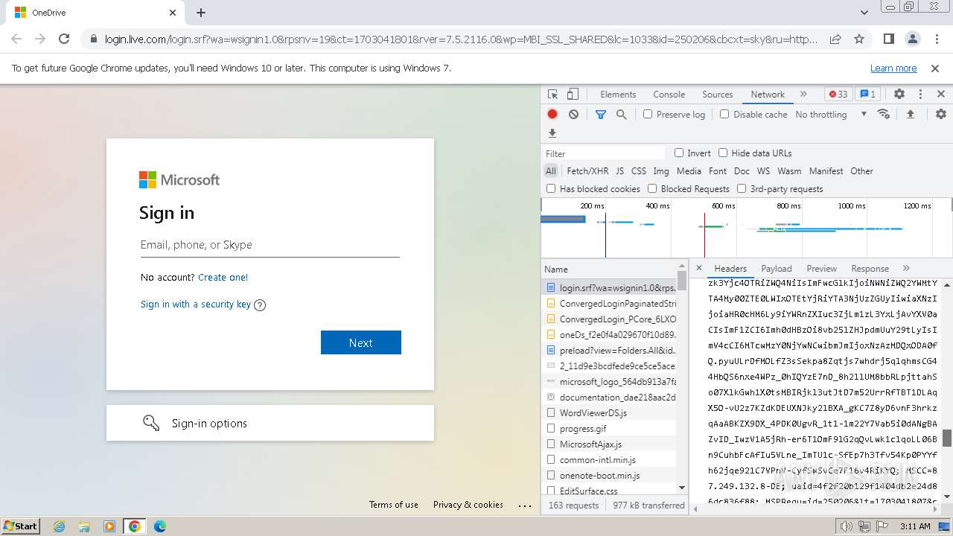Open network conditions wifi icon
Viewport: 953px width, 536px height.
pyautogui.click(x=884, y=115)
